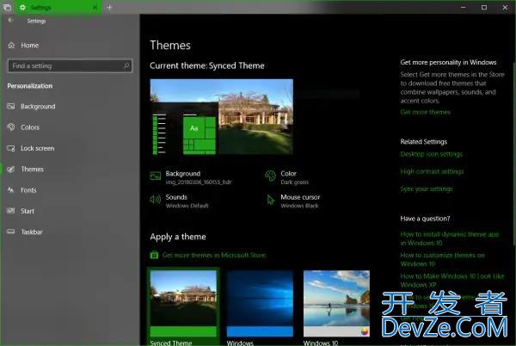This screenshot has height=346, width=516.
Task: Select the Settings tab in title bar
Action: click(x=58, y=7)
